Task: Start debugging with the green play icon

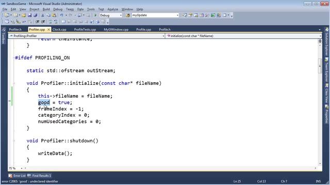Action: click(x=95, y=15)
